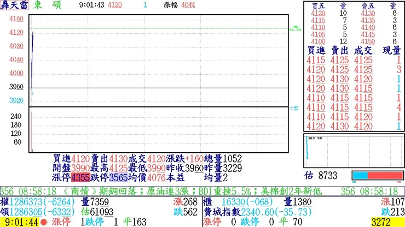Click the 最高 4125 high price
405x227 pixels.
click(109, 168)
